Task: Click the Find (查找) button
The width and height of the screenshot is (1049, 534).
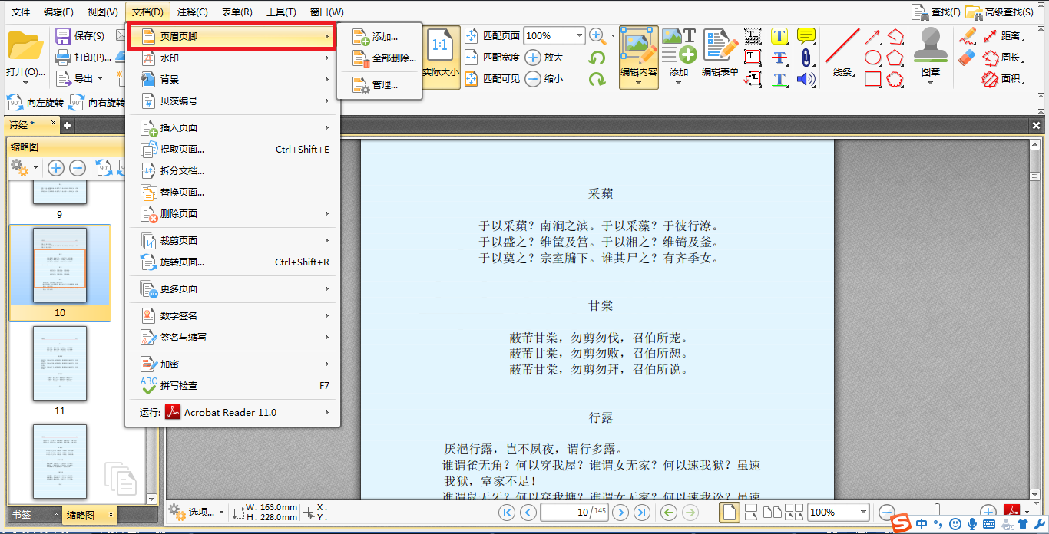Action: [936, 12]
